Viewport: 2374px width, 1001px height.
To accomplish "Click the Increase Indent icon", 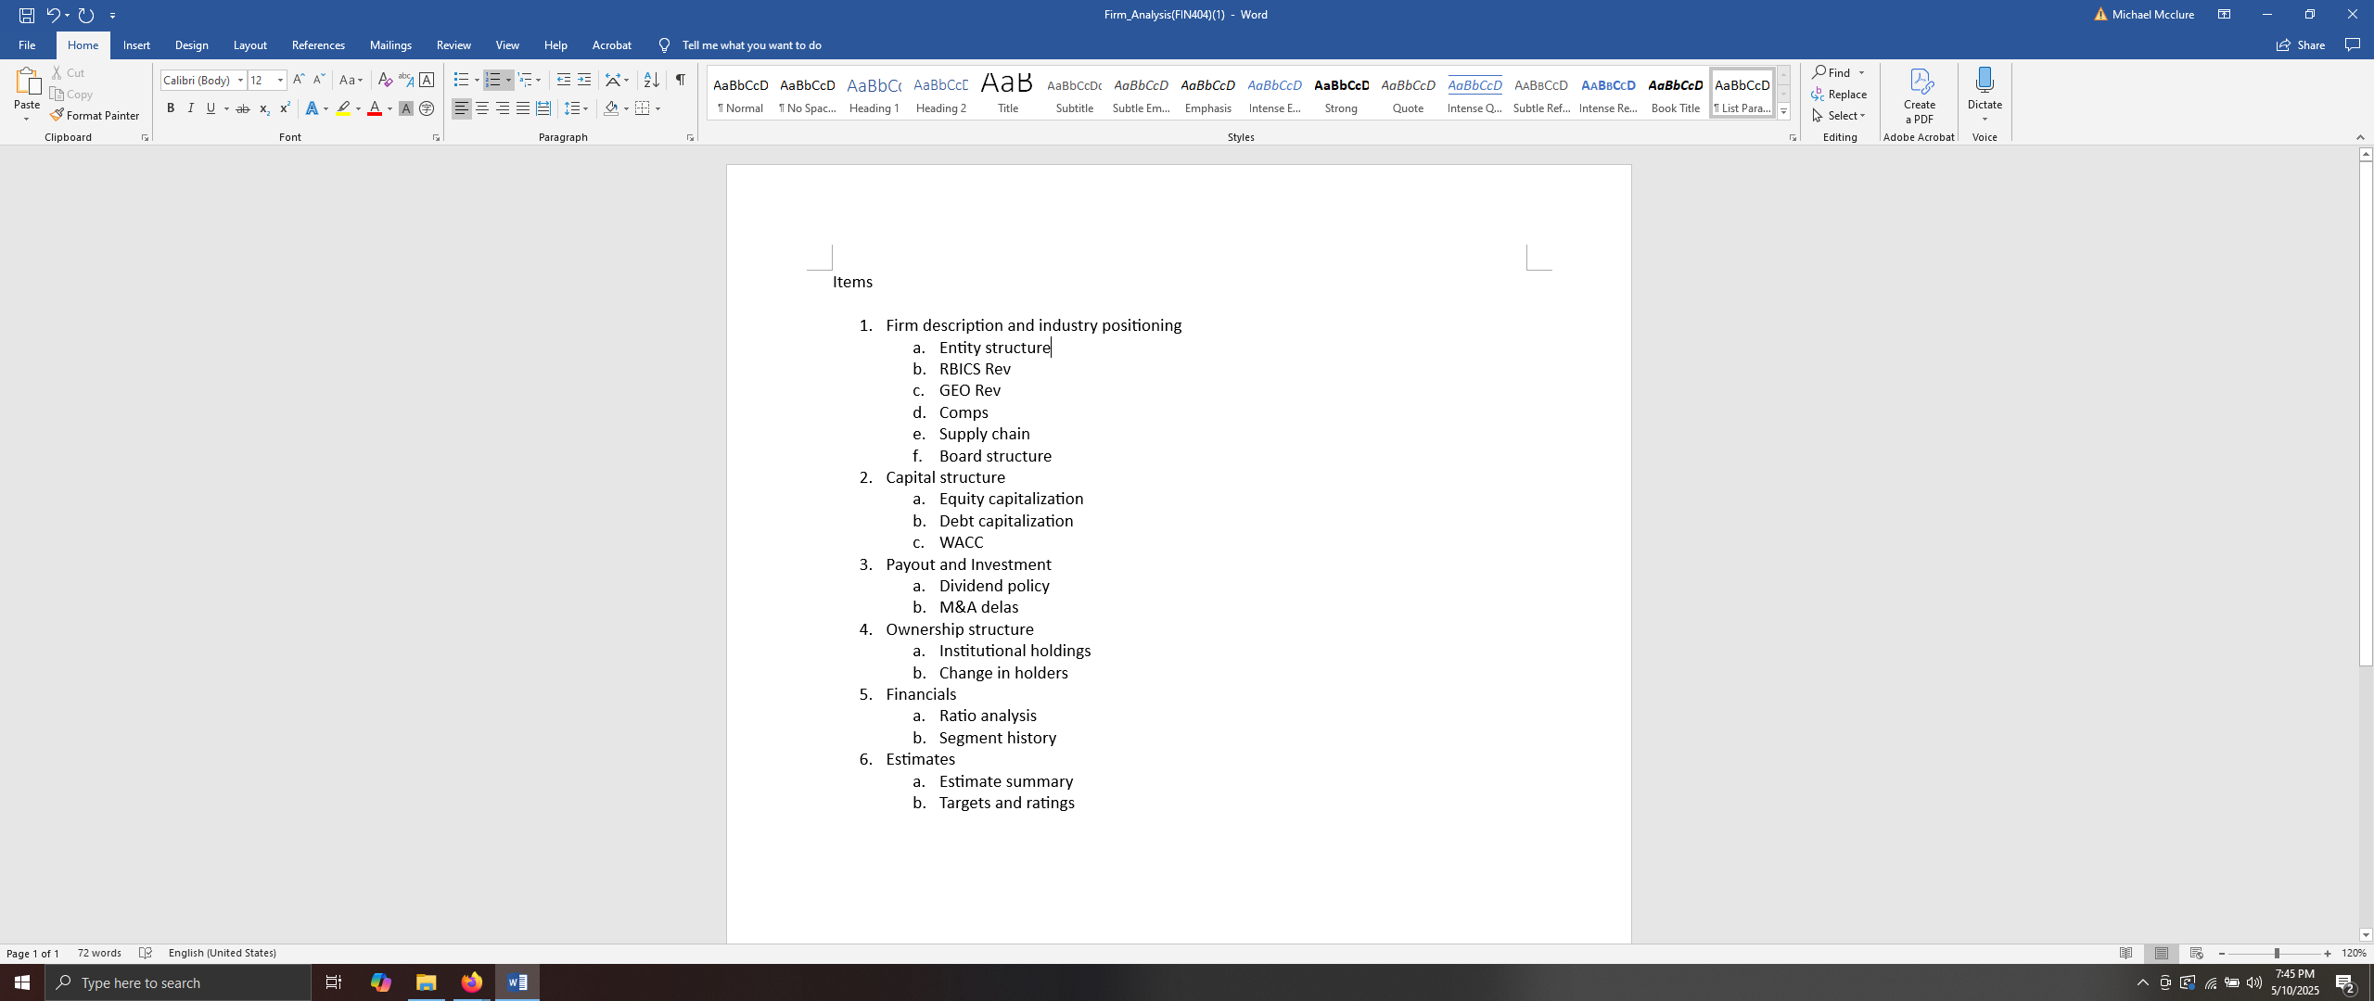I will point(584,80).
